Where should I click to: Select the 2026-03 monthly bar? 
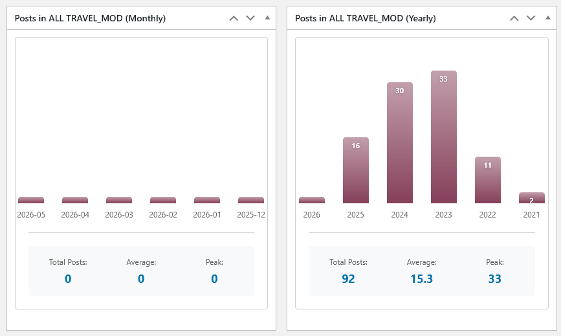click(119, 200)
